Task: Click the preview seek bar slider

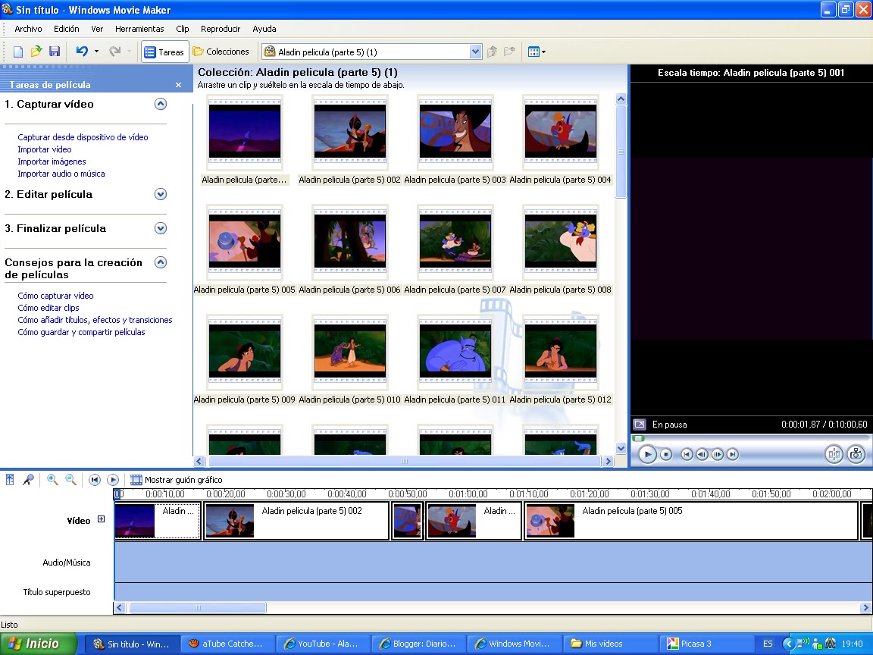Action: point(639,438)
